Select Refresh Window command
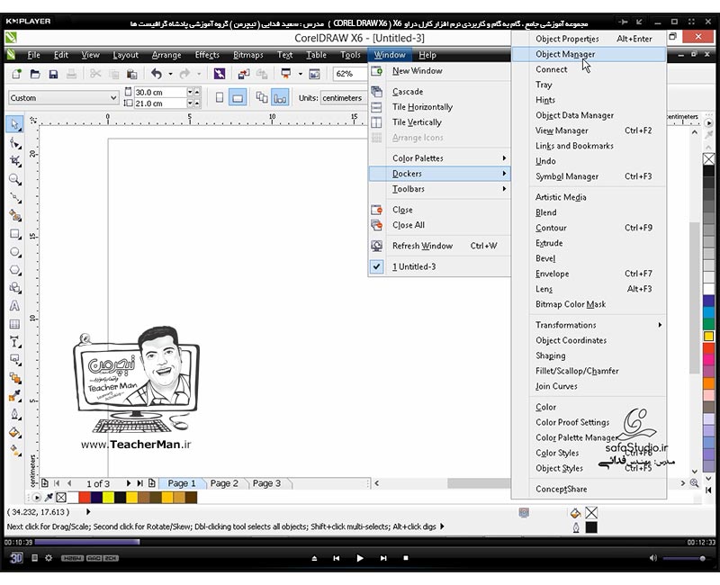Image resolution: width=720 pixels, height=585 pixels. (x=440, y=246)
